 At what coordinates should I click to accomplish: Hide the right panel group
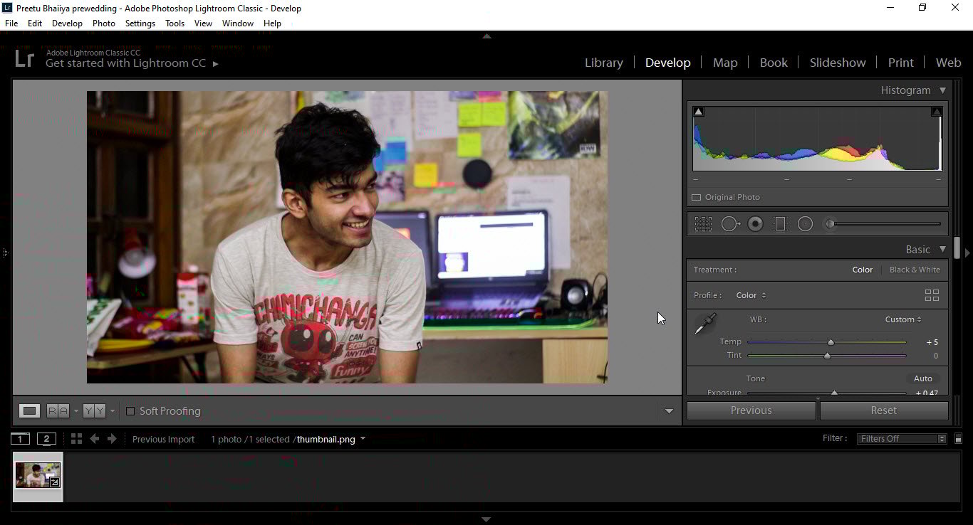tap(967, 253)
